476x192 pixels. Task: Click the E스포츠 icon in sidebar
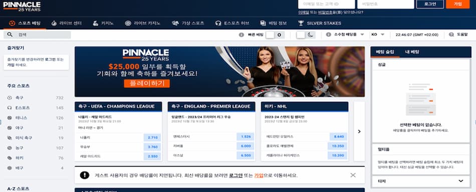point(10,108)
